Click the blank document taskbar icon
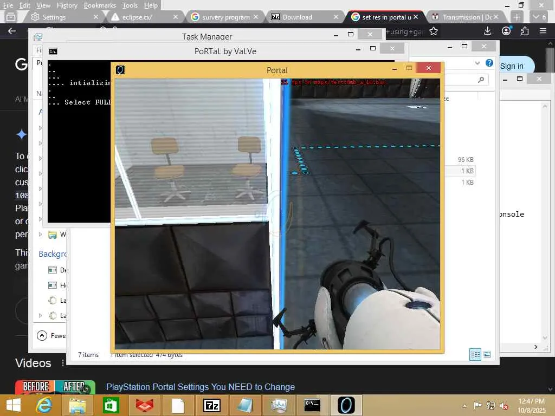This screenshot has width=555, height=416. [x=178, y=405]
